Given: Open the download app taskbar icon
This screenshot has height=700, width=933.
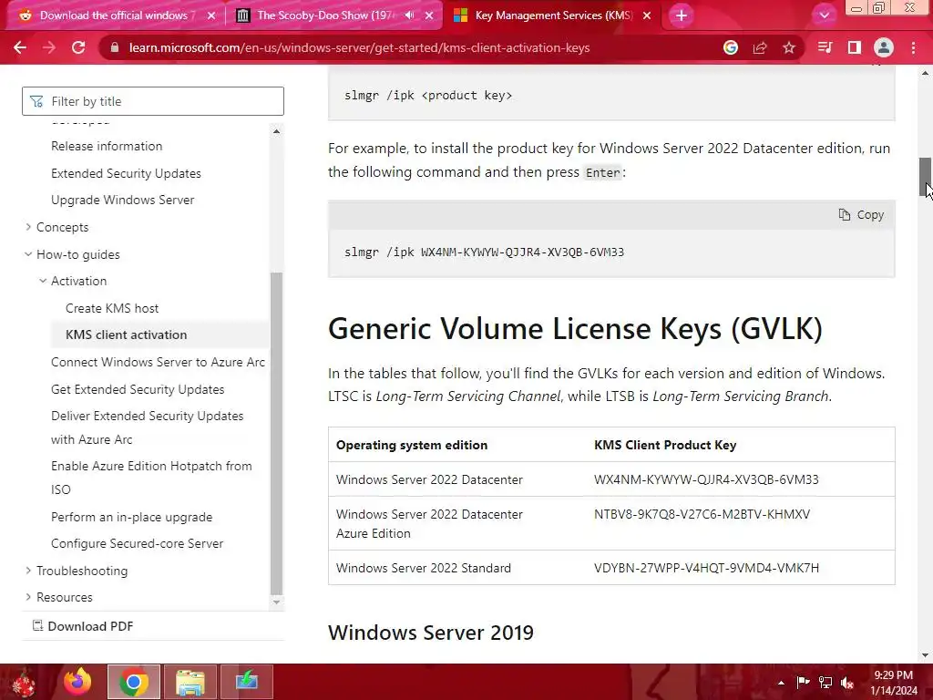Looking at the screenshot, I should [246, 682].
